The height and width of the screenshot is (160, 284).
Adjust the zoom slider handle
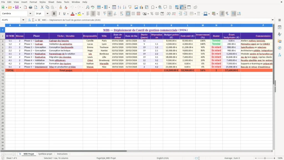click(265, 158)
